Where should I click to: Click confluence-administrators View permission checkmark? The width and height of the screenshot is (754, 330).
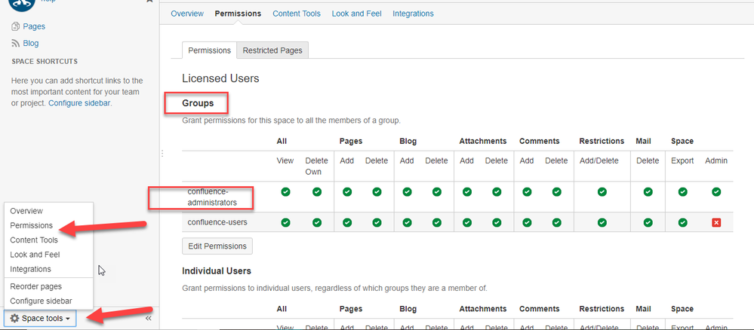click(285, 191)
